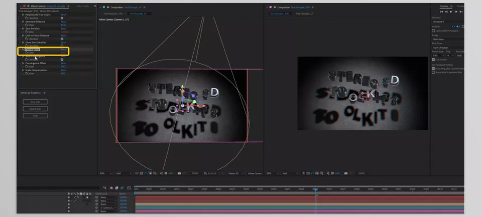Click the Convergence Offset slider value
Viewport: 482px width, 217px height.
(63, 67)
